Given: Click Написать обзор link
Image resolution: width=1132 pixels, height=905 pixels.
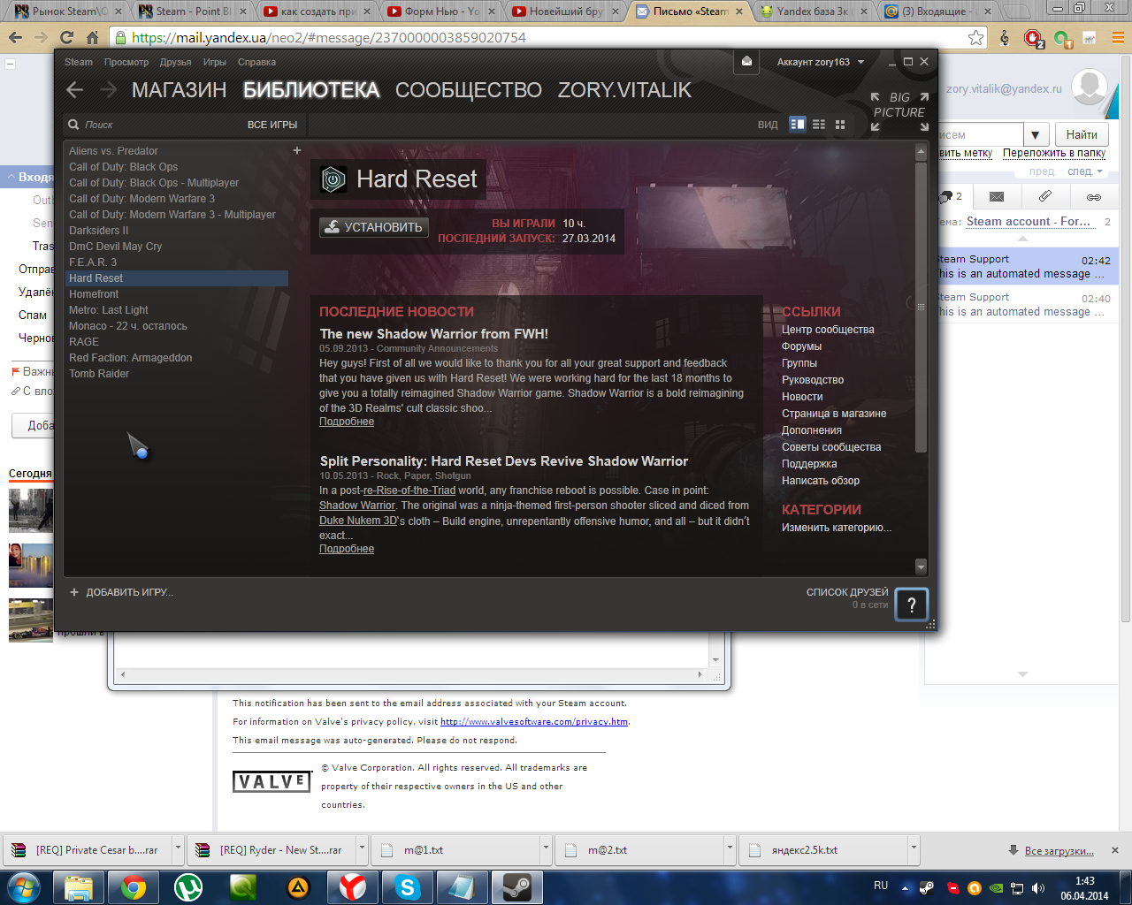Looking at the screenshot, I should [821, 481].
